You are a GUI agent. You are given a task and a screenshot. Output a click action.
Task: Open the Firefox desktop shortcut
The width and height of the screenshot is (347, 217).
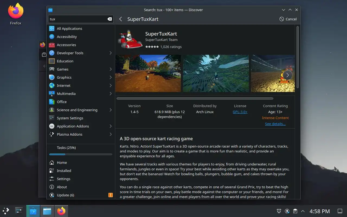(15, 14)
